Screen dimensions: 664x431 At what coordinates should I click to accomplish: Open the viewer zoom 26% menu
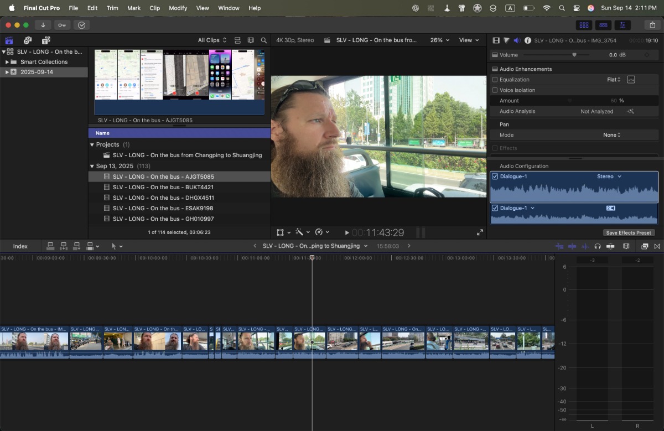[x=440, y=40]
